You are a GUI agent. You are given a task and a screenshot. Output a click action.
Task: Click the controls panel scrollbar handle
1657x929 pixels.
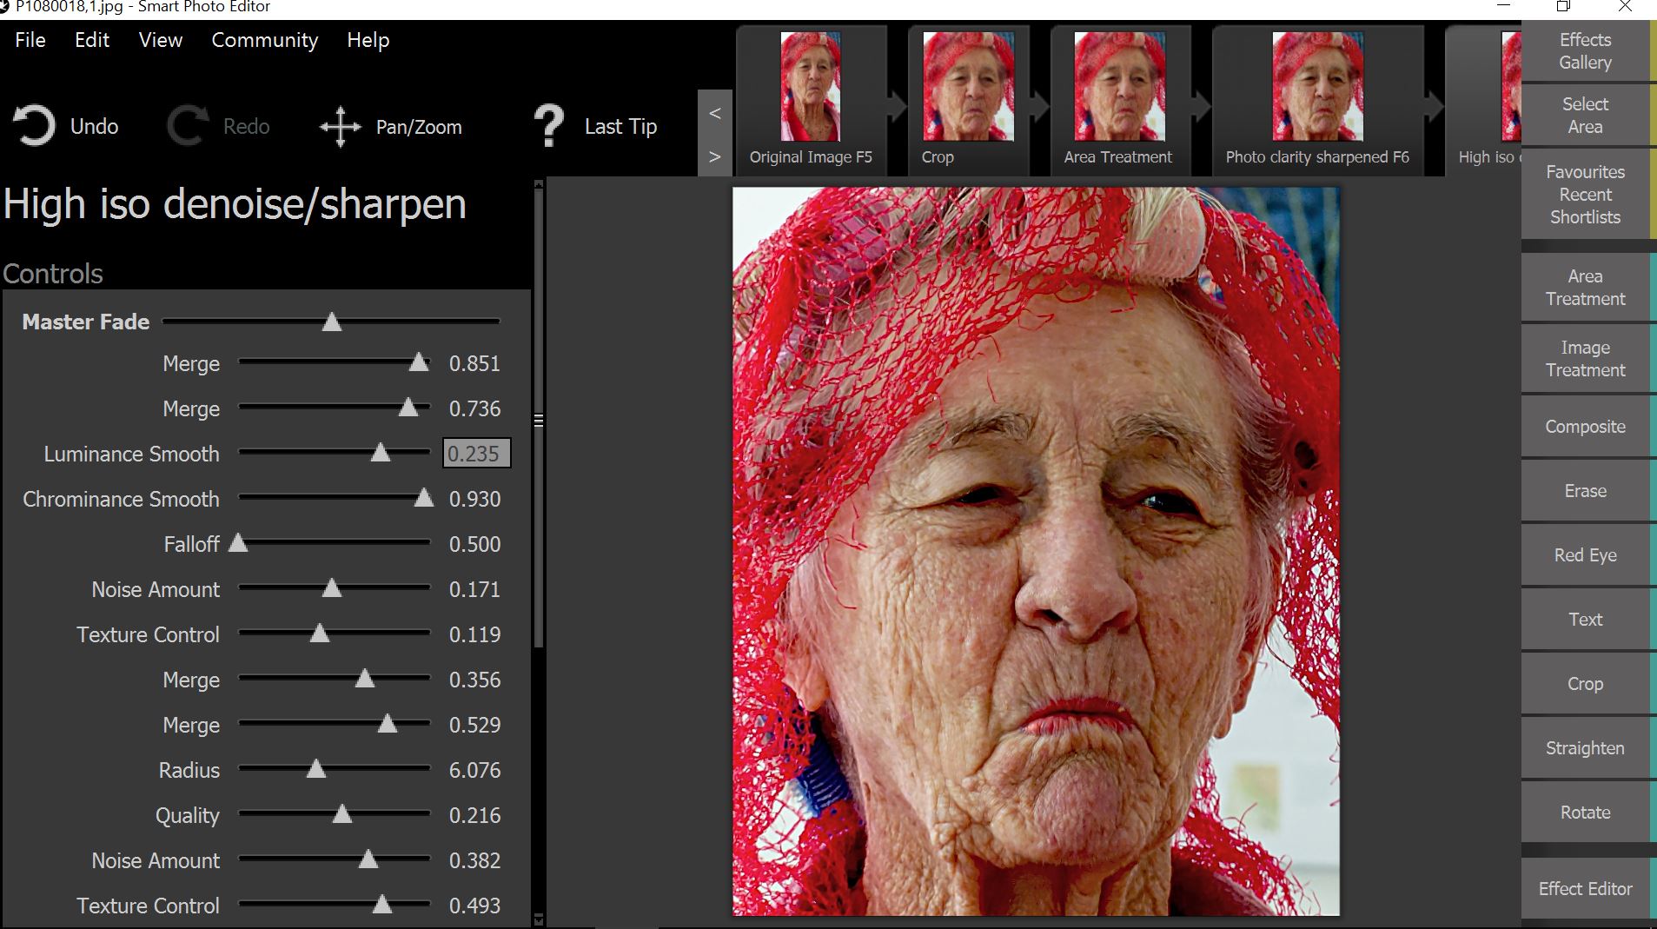point(539,420)
